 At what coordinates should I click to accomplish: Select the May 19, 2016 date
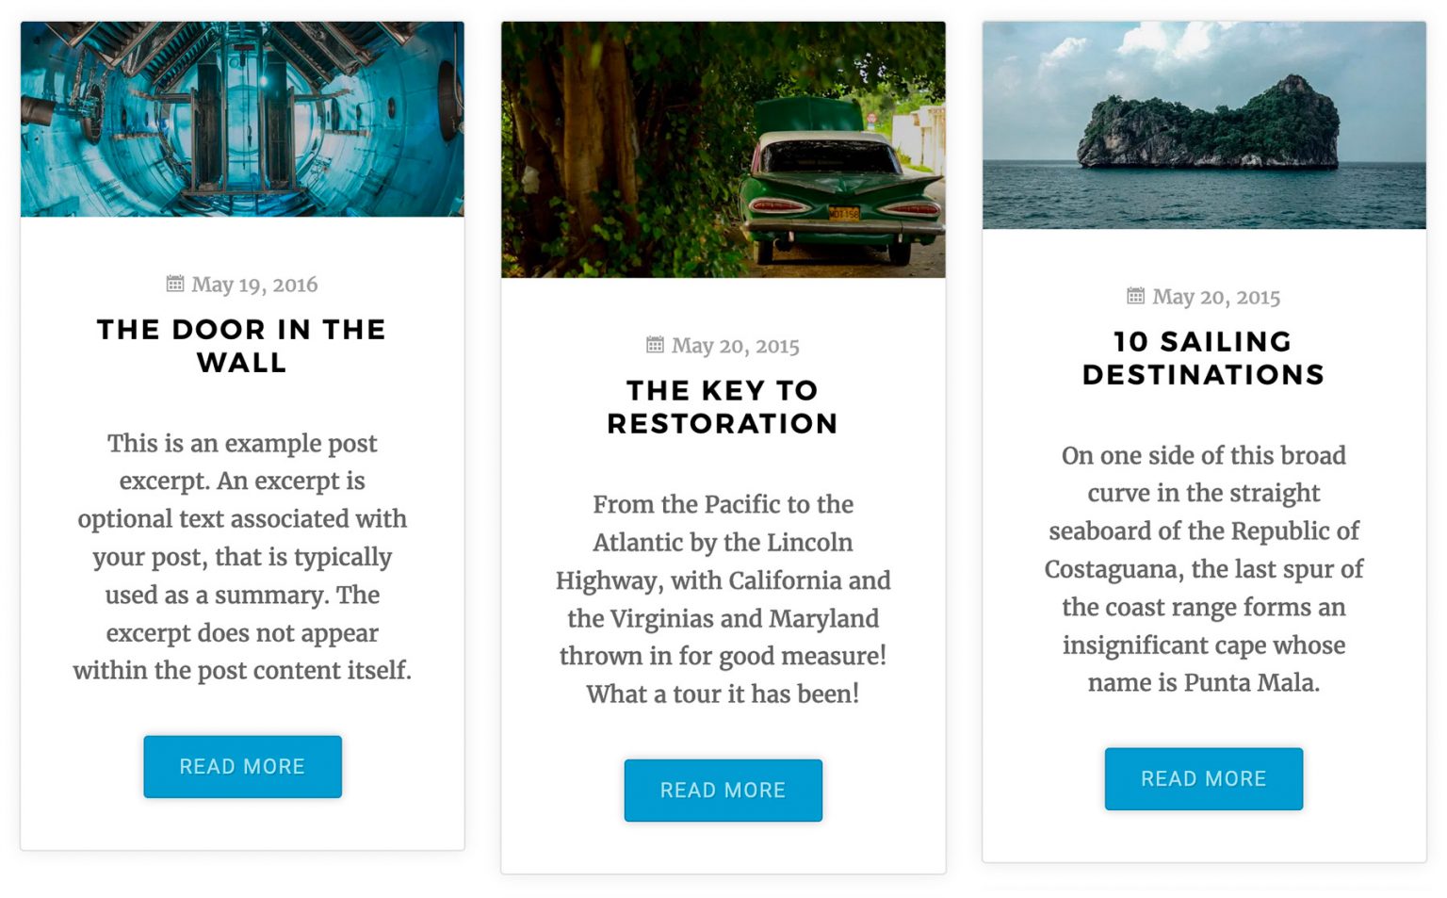tap(254, 285)
